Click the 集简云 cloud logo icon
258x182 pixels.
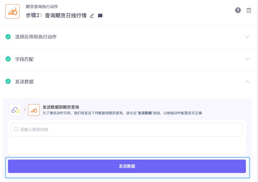[15, 109]
